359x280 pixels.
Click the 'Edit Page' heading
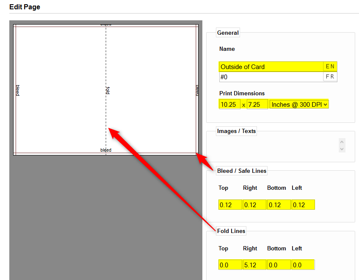25,7
